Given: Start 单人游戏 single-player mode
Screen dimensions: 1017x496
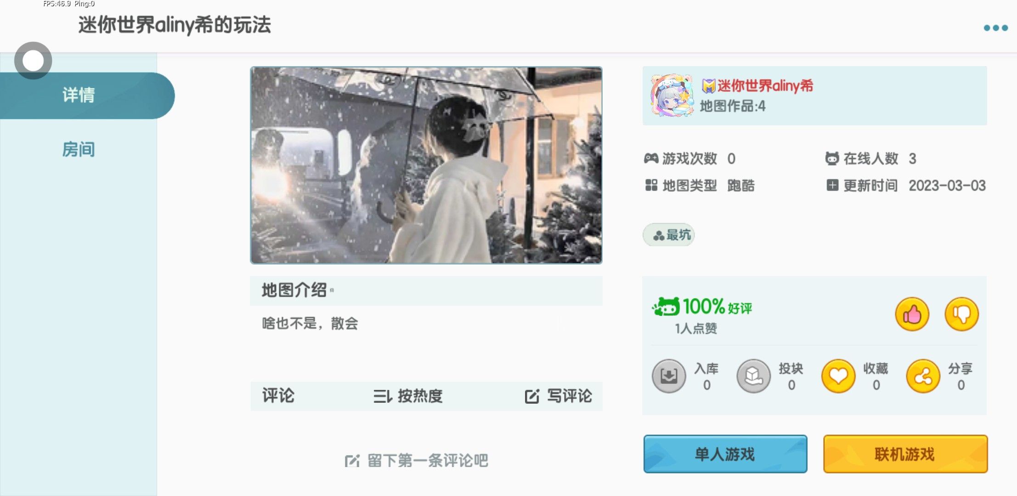Looking at the screenshot, I should pyautogui.click(x=725, y=454).
